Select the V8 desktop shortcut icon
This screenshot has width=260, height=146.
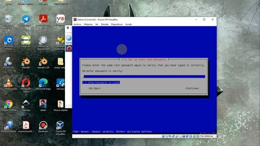(x=61, y=21)
